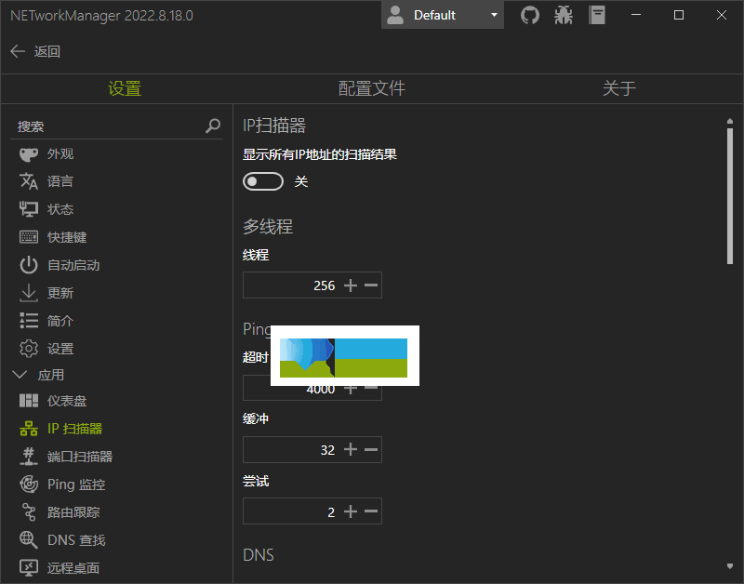Switch to the 设置 tab
Screen dimensions: 744x584
pyautogui.click(x=125, y=88)
